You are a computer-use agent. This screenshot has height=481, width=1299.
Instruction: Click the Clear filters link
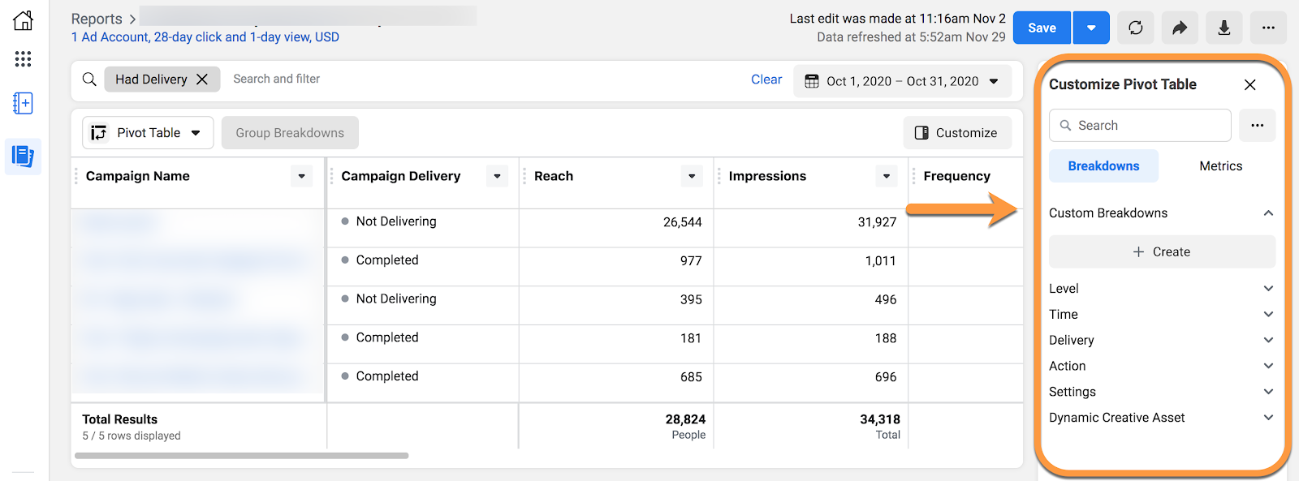(x=766, y=79)
